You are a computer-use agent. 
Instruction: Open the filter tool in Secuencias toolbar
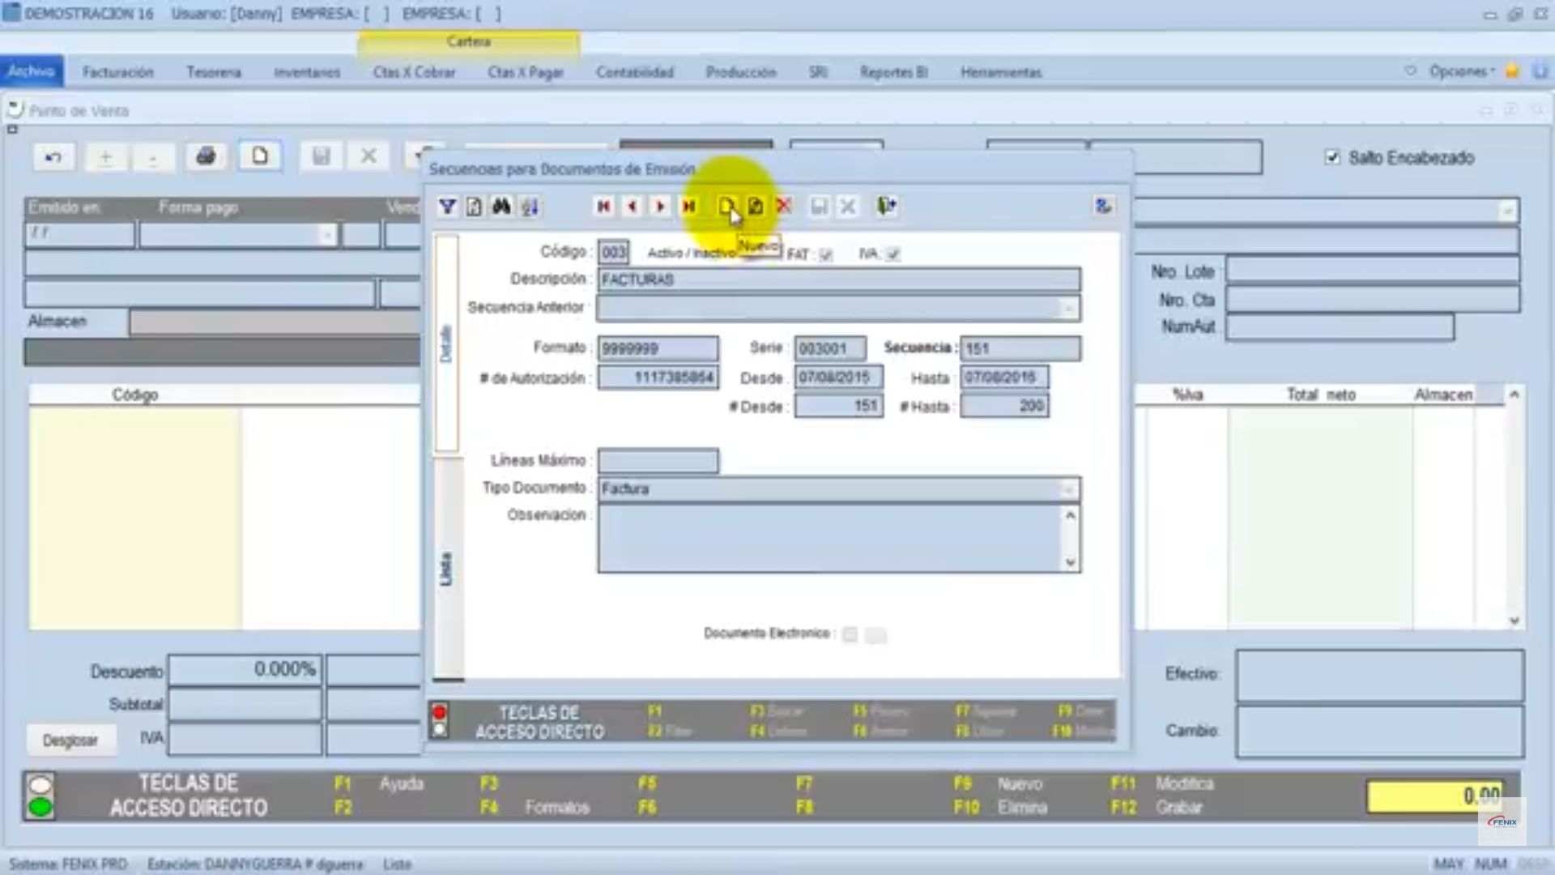(x=449, y=207)
